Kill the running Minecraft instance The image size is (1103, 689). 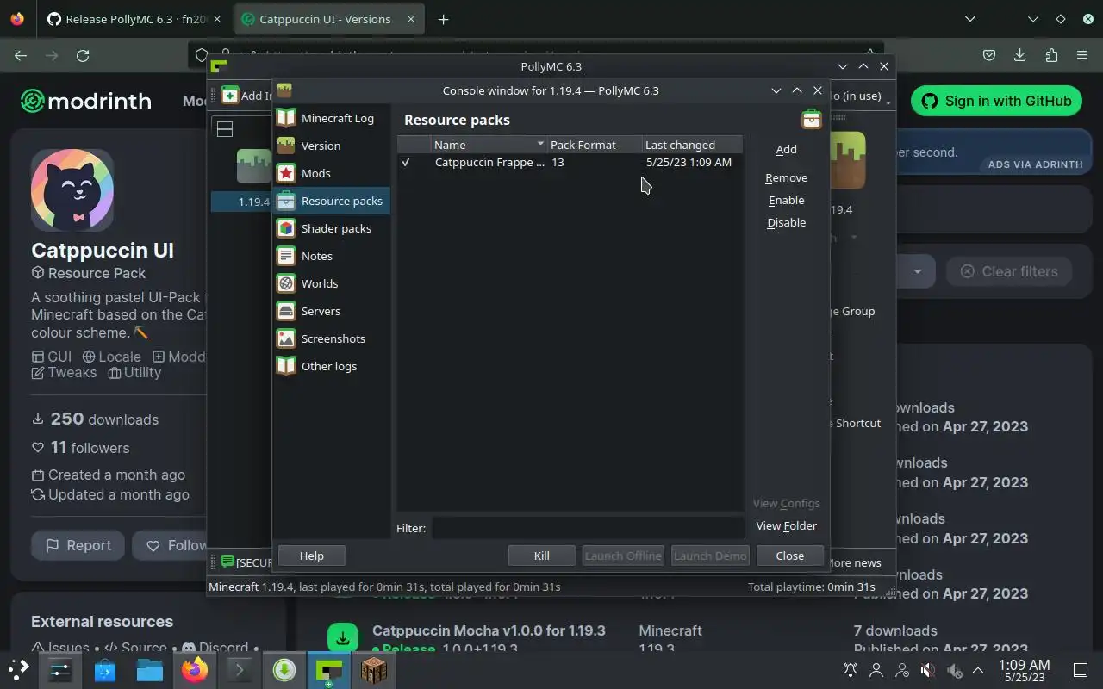(x=541, y=556)
